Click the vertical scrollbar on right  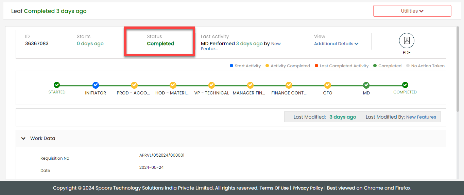458,68
